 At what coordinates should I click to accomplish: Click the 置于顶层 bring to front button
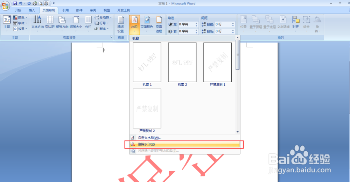tap(256, 24)
